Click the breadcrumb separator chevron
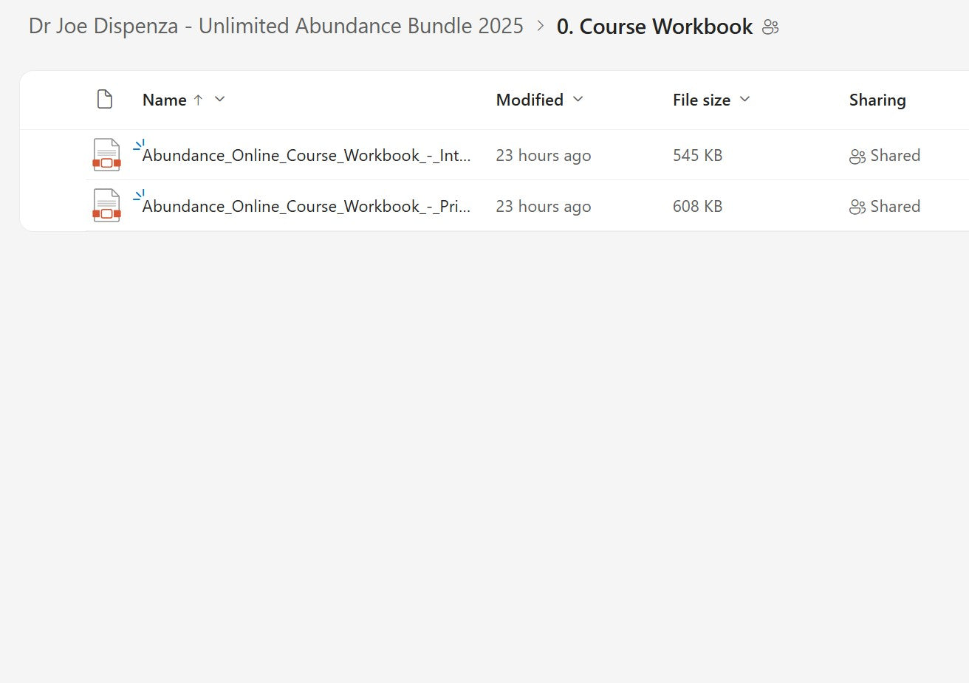Viewport: 969px width, 683px height. [541, 27]
